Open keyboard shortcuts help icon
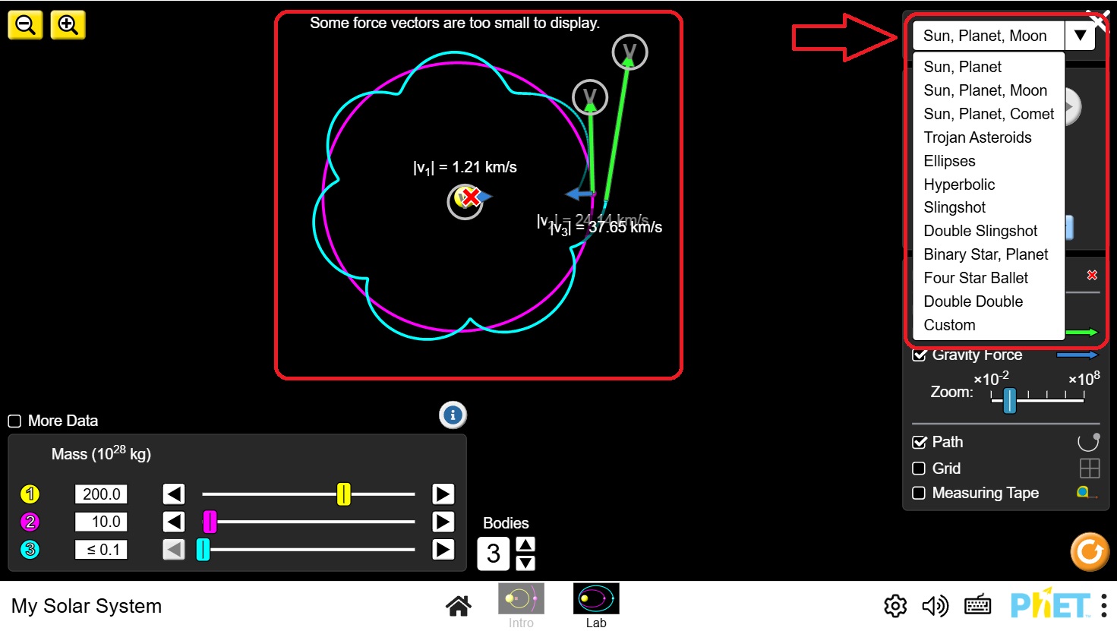The height and width of the screenshot is (631, 1117). (977, 606)
